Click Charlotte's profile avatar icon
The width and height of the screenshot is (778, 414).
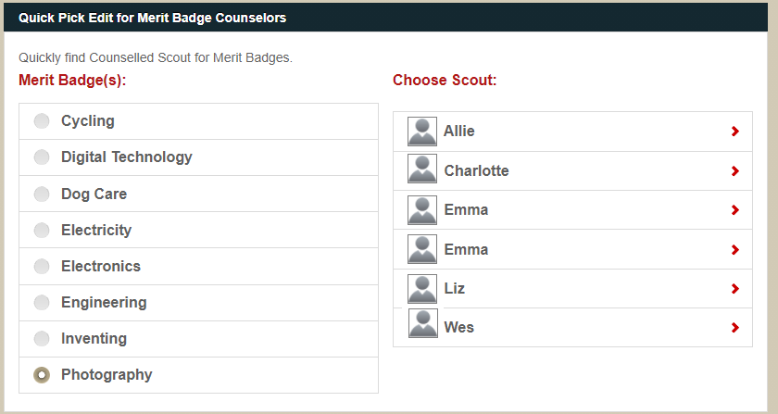click(x=422, y=170)
